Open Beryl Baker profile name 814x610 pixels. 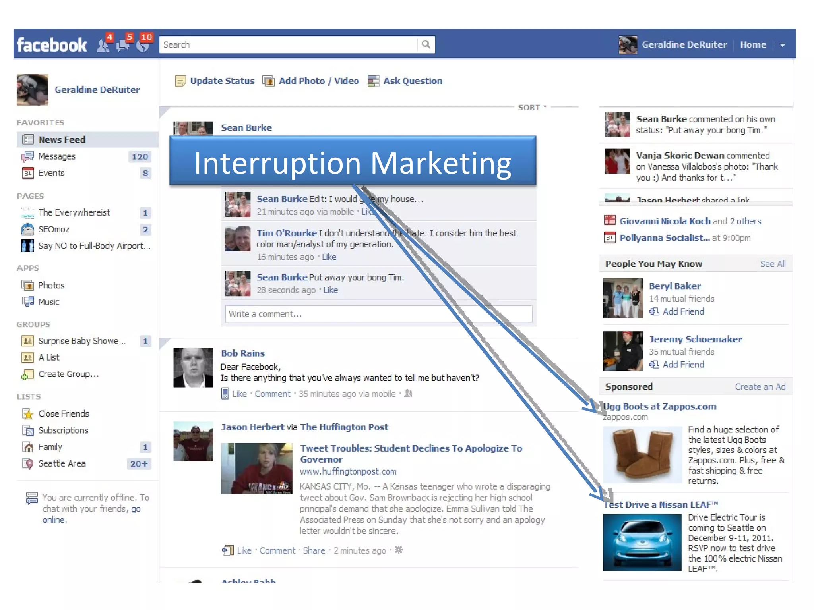(x=674, y=286)
